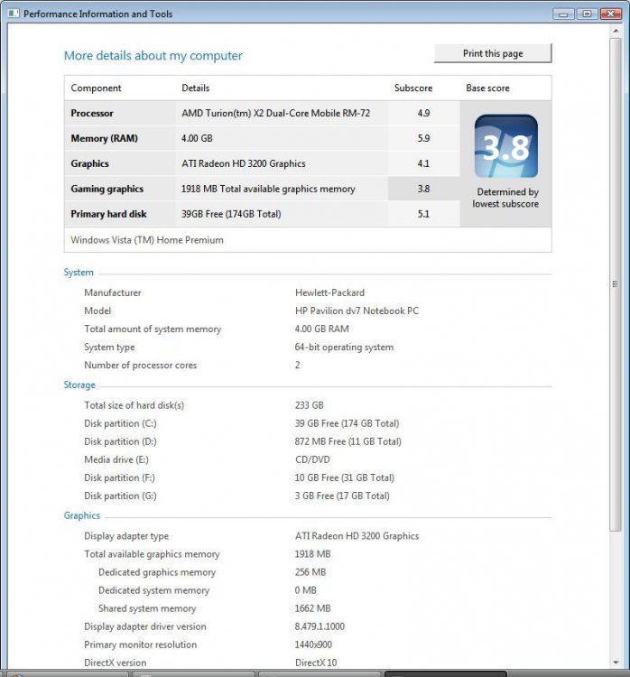The height and width of the screenshot is (677, 630).
Task: Maximize the Performance Information and Tools window
Action: click(x=587, y=13)
